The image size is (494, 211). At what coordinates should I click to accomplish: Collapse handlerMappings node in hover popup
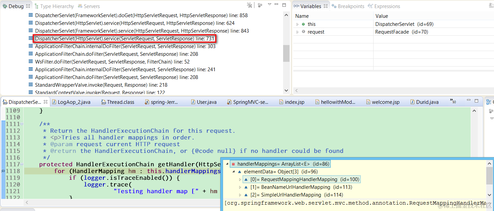click(x=227, y=164)
